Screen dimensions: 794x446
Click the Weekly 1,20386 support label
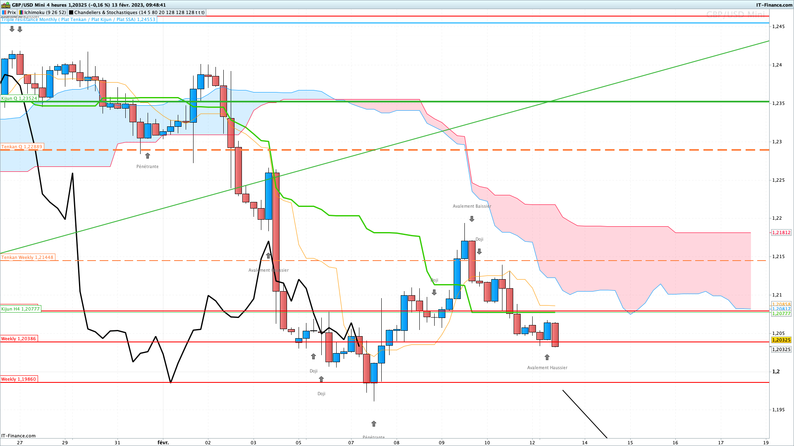(x=19, y=339)
